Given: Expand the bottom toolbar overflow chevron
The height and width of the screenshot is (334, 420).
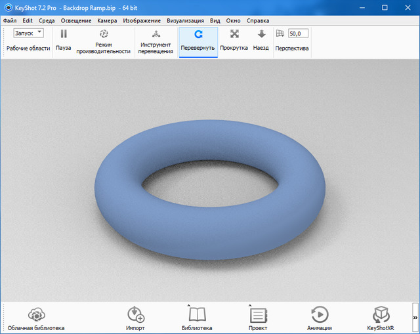Looking at the screenshot, I should (x=415, y=318).
